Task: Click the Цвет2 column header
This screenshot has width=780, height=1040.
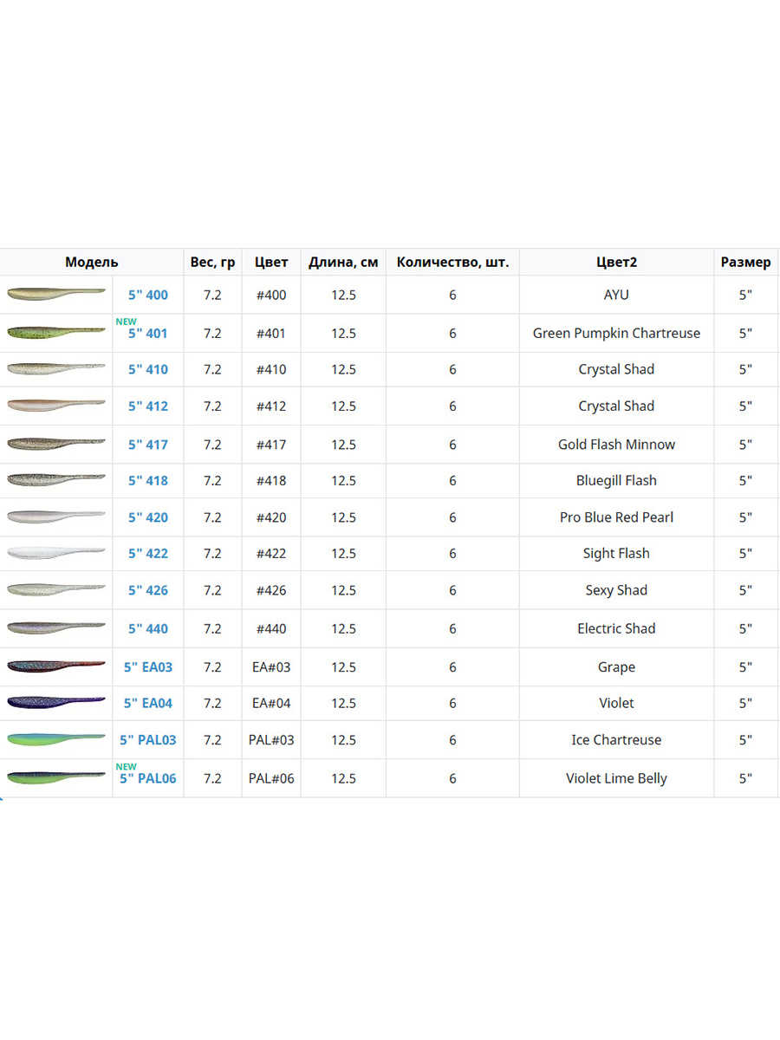Action: pos(616,262)
